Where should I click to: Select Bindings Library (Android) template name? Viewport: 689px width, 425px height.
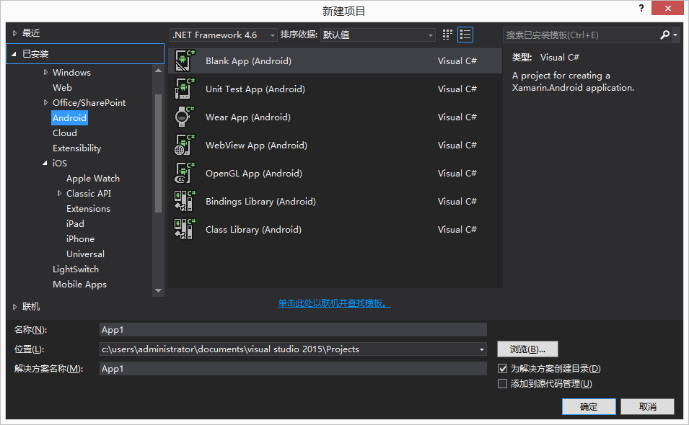[260, 201]
